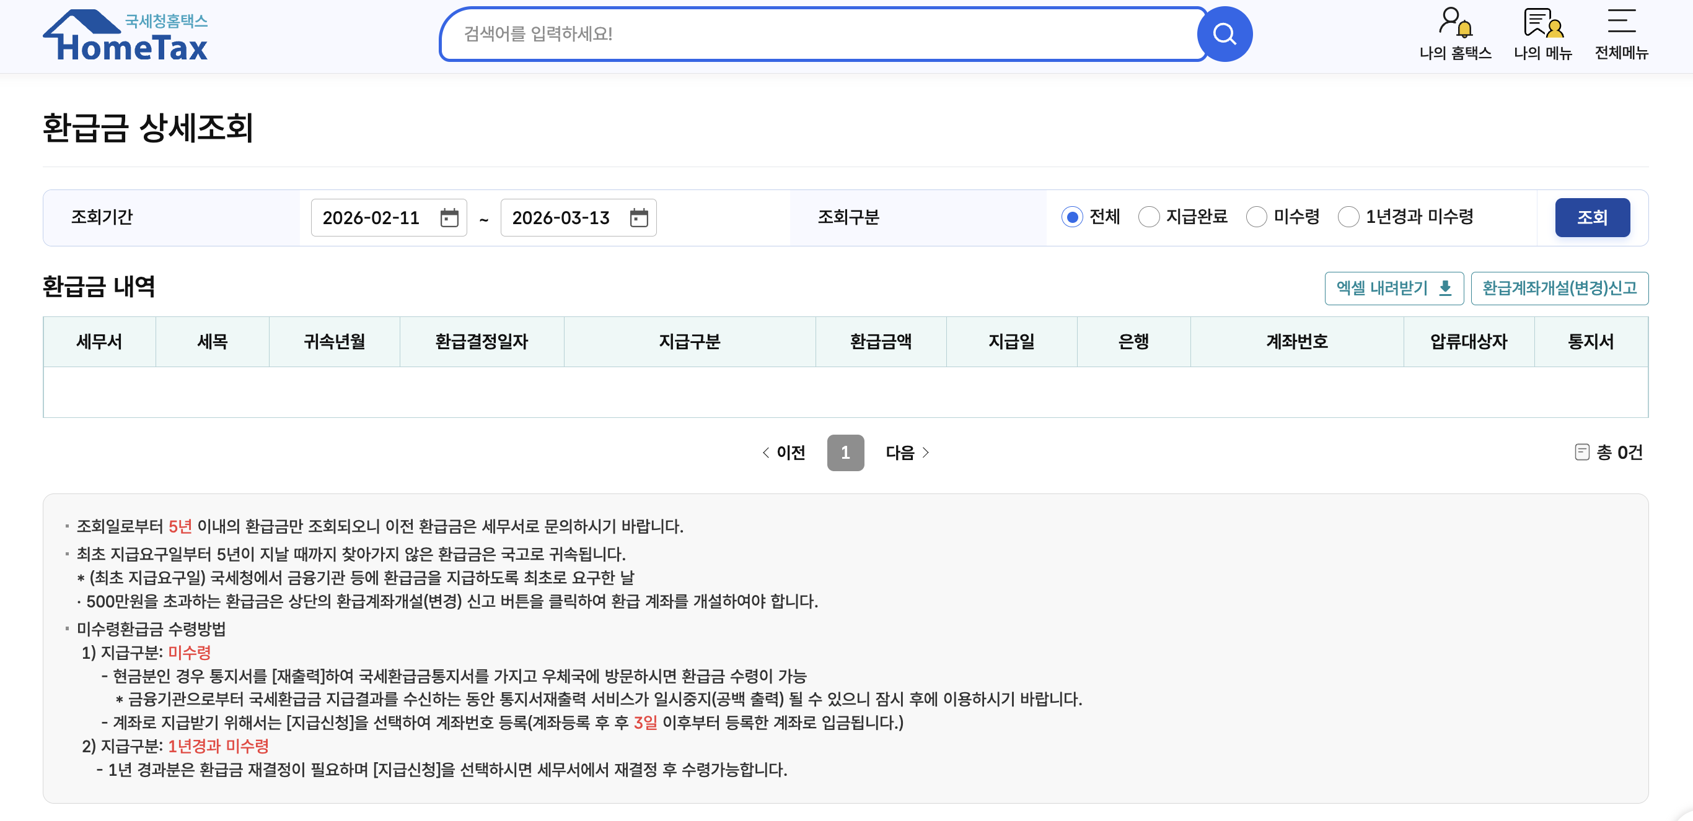Open 환급계좌개설(변경)신고 button
Viewport: 1693px width, 821px height.
click(x=1559, y=288)
